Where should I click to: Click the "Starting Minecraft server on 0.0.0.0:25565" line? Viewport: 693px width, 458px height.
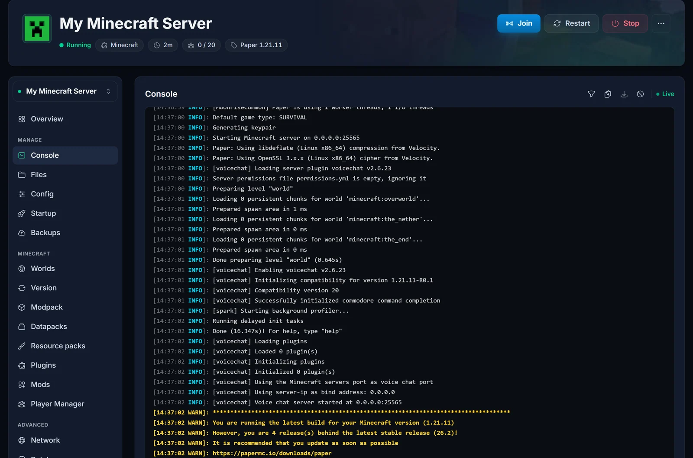(256, 138)
